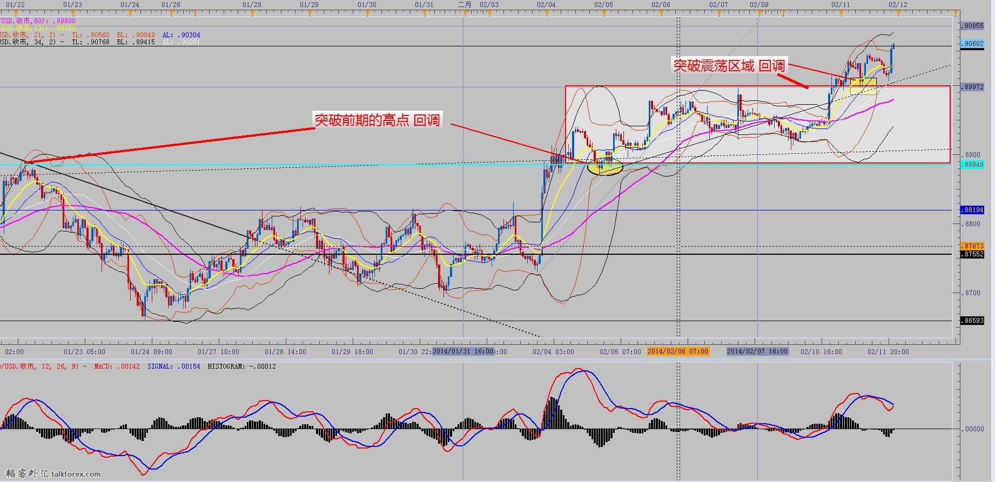This screenshot has width=995, height=482.
Task: Click the 01/26 date on top axis
Action: 171,4
